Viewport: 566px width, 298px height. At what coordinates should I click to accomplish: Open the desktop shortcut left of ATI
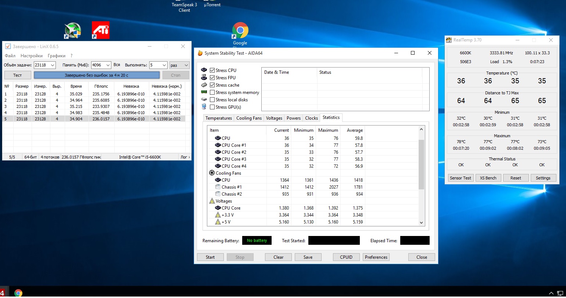[72, 31]
